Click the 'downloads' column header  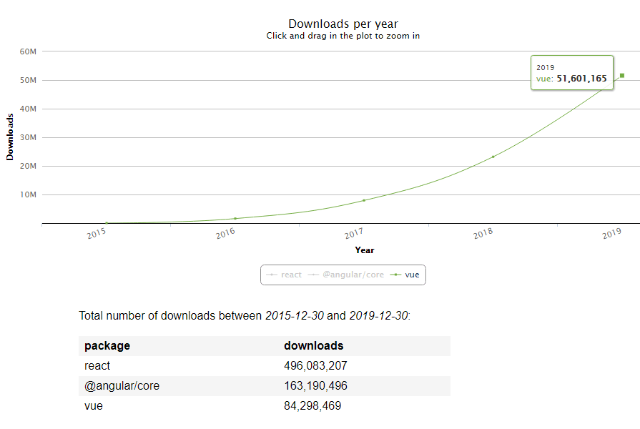313,346
